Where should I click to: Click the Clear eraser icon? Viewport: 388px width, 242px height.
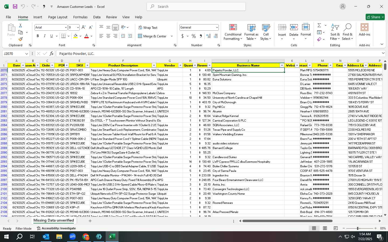(319, 39)
